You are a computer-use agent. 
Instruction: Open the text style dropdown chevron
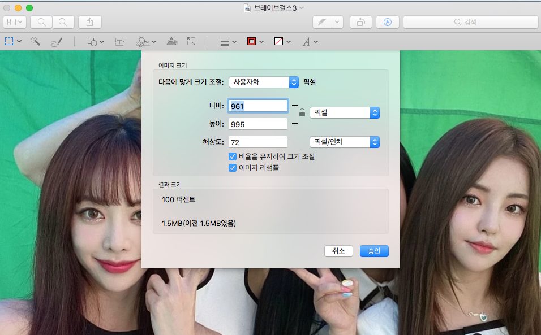point(316,42)
